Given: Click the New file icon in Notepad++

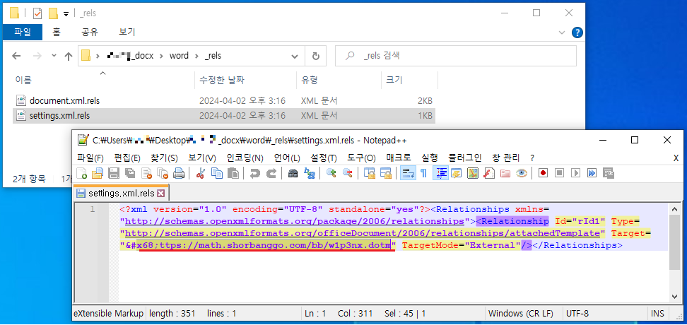Looking at the screenshot, I should tap(81, 173).
